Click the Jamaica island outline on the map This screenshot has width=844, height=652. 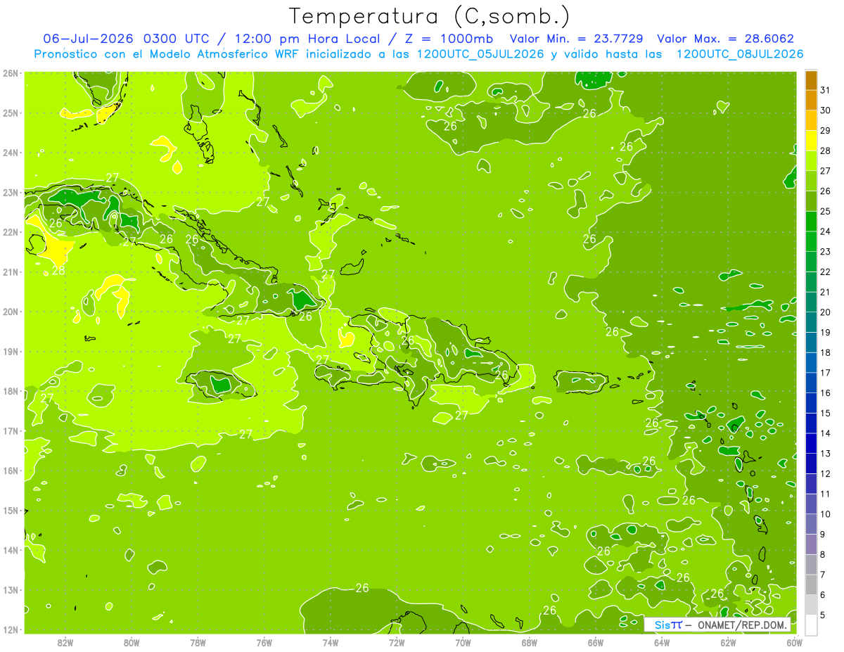click(222, 385)
